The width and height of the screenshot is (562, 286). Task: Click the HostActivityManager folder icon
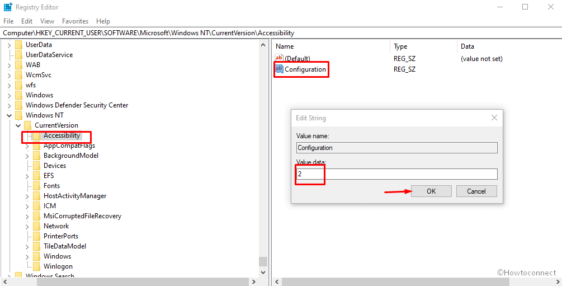[36, 195]
